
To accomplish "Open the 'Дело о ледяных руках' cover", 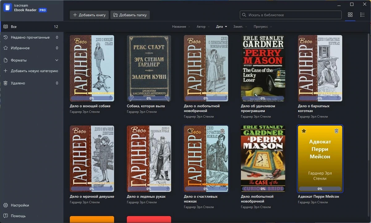I will (149, 158).
